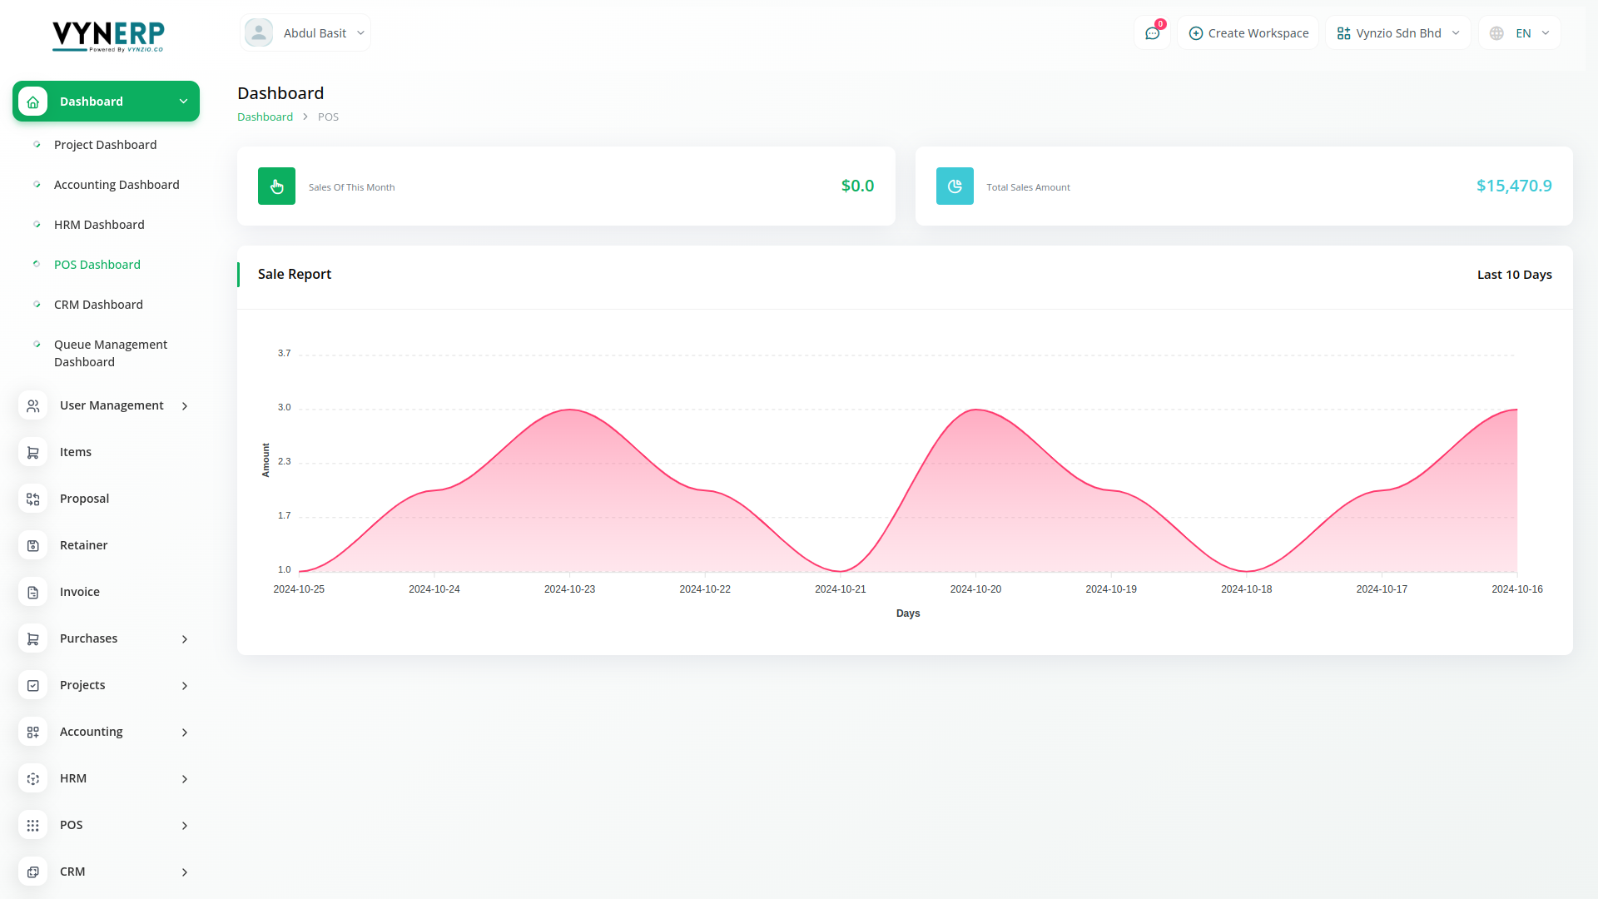The width and height of the screenshot is (1598, 899).
Task: Click the Create Workspace button
Action: click(1248, 33)
